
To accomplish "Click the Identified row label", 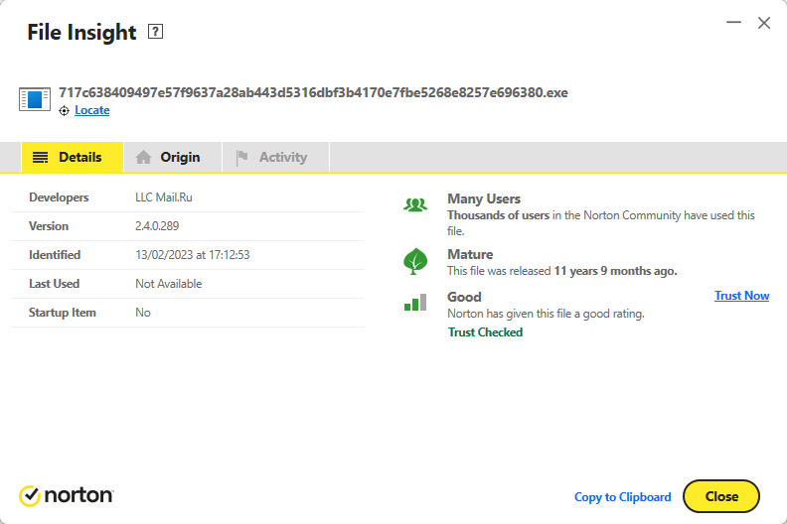I will 55,255.
